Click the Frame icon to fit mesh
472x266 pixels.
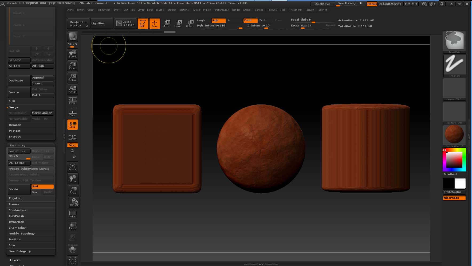(72, 166)
